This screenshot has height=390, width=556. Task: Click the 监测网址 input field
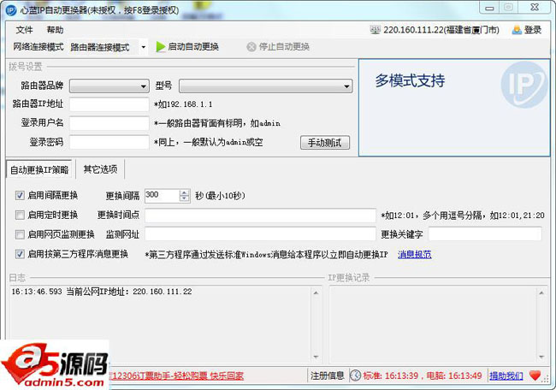(260, 234)
